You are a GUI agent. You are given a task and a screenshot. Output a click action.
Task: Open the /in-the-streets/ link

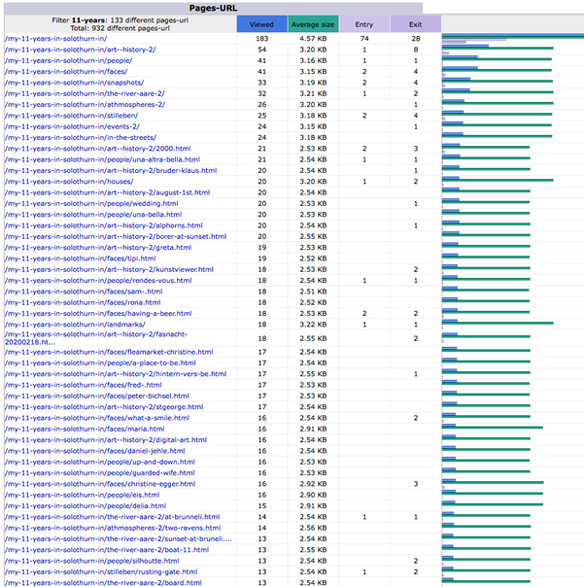click(x=81, y=137)
